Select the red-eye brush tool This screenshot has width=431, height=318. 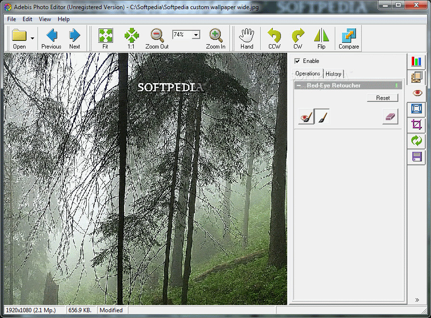306,117
